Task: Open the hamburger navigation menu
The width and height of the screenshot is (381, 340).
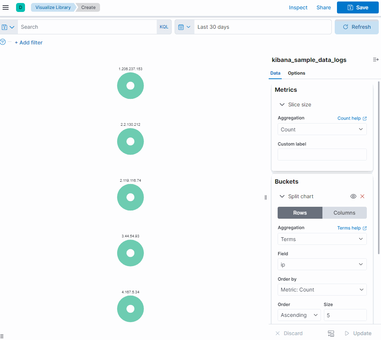Action: click(x=6, y=7)
